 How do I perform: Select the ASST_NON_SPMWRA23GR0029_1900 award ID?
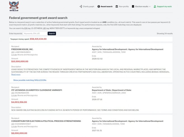109,93
